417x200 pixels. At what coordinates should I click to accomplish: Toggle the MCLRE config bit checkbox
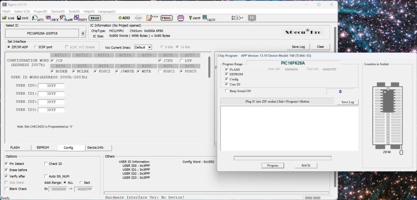(x=74, y=71)
